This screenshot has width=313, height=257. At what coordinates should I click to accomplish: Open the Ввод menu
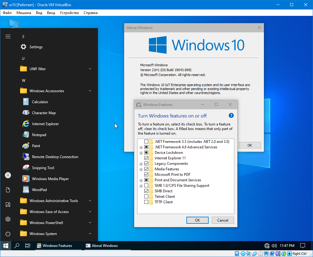point(51,13)
